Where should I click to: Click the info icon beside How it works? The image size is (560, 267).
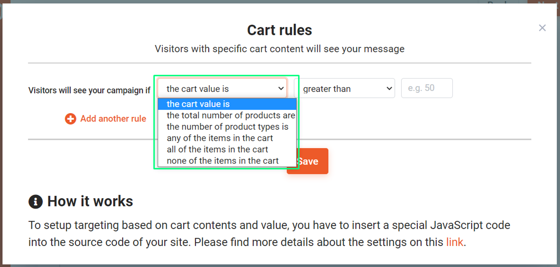[x=35, y=202]
